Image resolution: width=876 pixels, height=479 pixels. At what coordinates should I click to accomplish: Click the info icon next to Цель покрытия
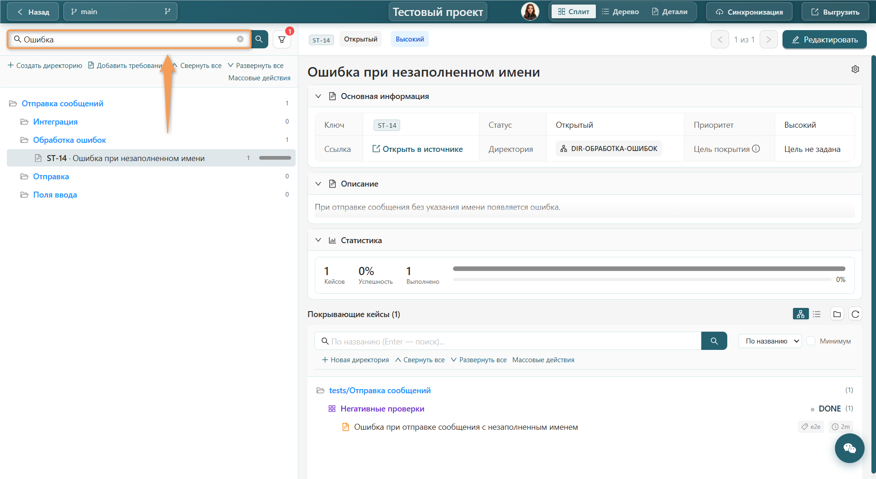click(756, 149)
